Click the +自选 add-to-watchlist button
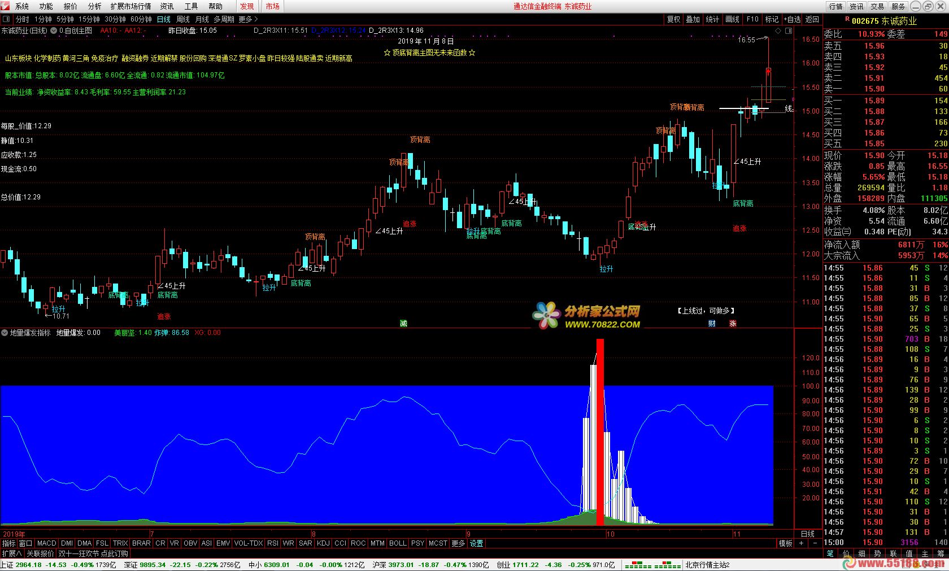This screenshot has width=949, height=571. coord(792,19)
